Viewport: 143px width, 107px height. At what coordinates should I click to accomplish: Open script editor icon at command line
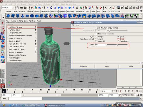pyautogui.click(x=142, y=99)
